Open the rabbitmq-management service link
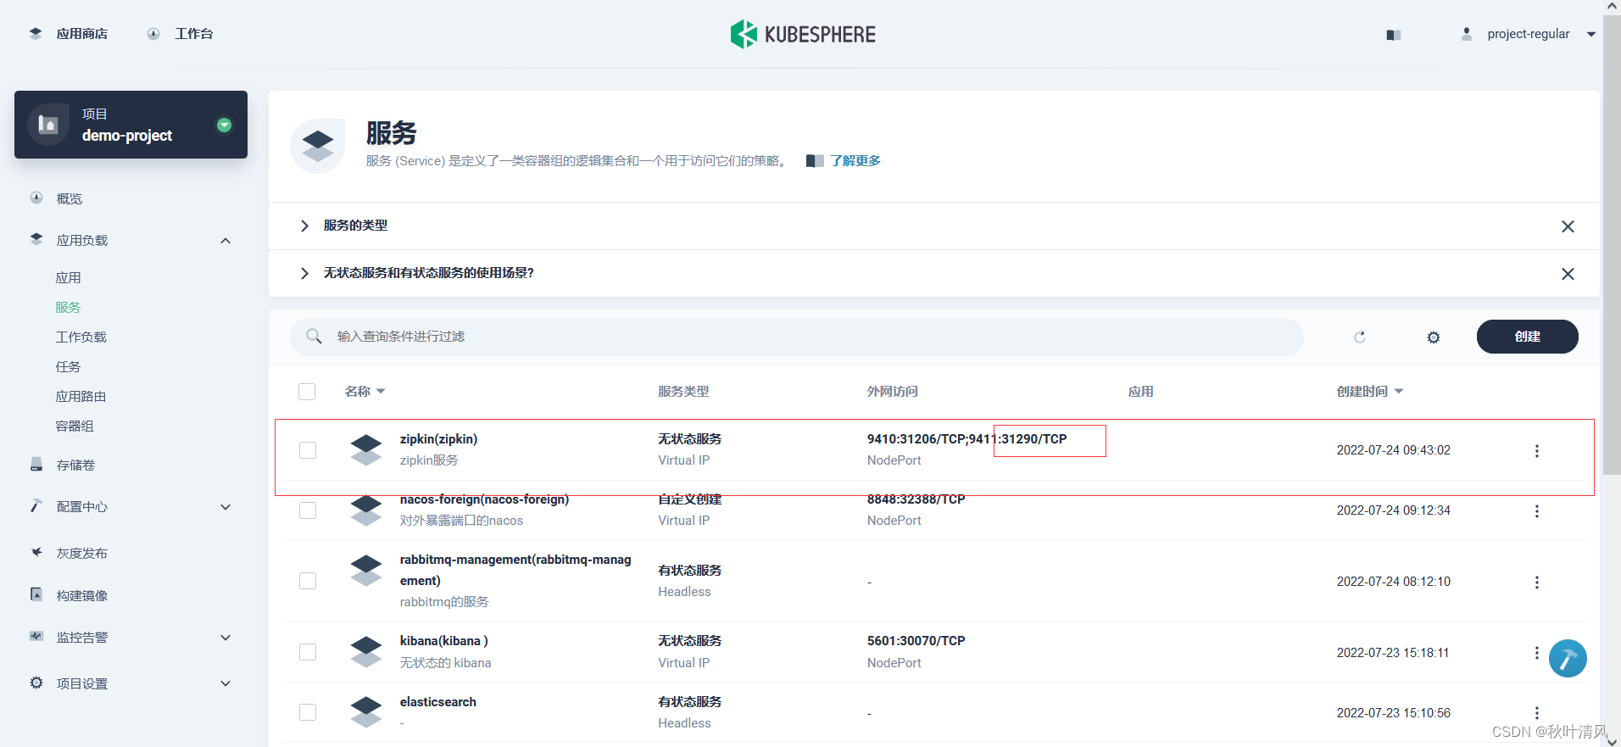This screenshot has height=747, width=1621. 515,570
